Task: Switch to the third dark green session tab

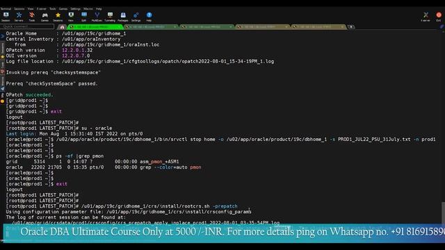Action: click(x=207, y=27)
